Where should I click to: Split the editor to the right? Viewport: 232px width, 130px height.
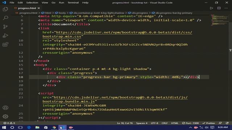point(219,8)
